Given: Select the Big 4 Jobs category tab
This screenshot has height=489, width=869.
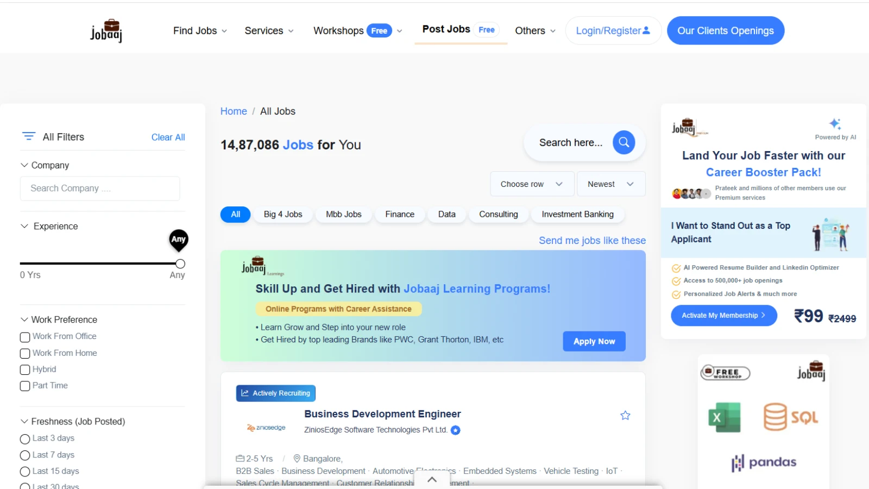Looking at the screenshot, I should [x=282, y=215].
